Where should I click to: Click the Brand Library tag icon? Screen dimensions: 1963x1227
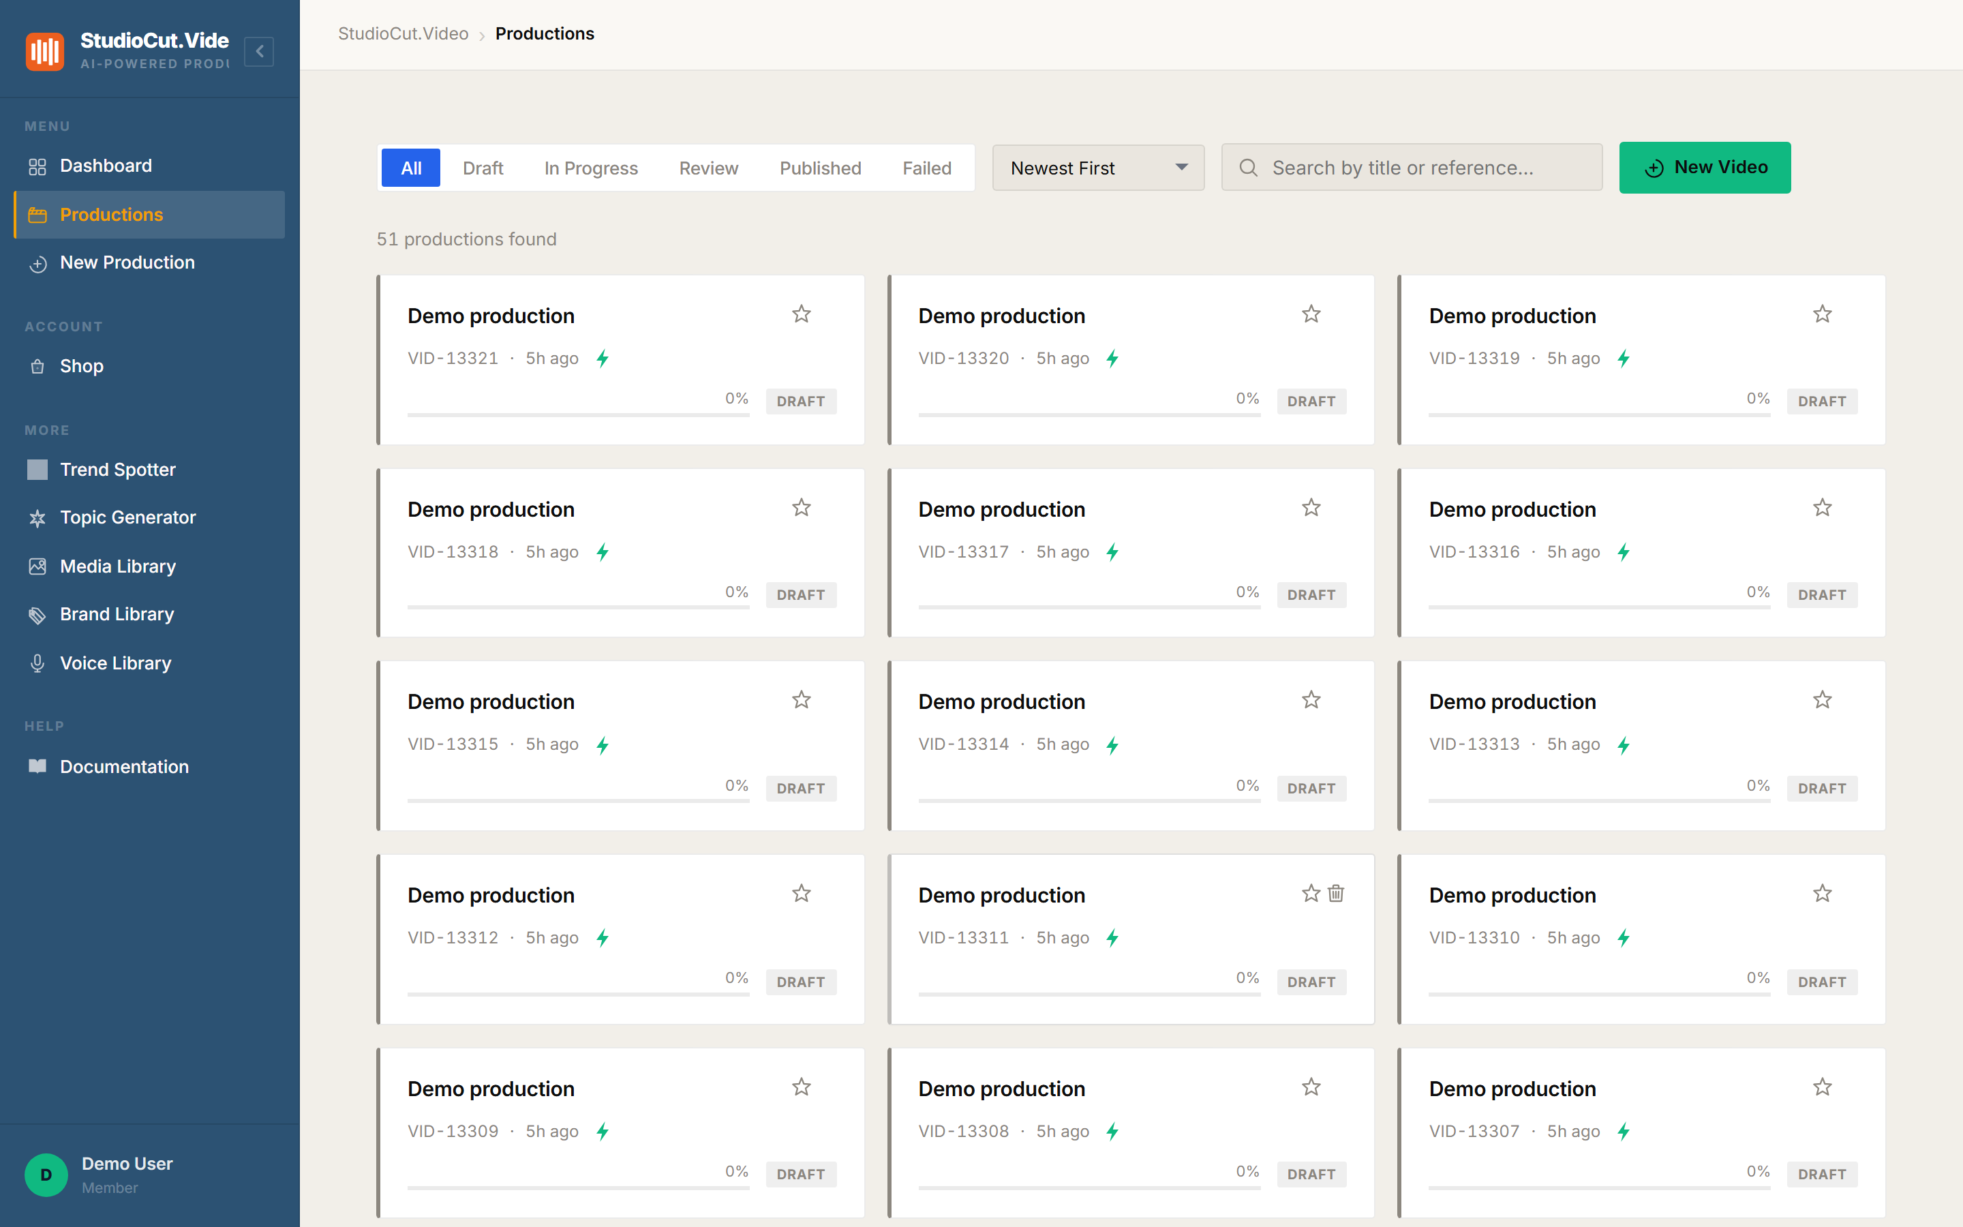click(37, 615)
